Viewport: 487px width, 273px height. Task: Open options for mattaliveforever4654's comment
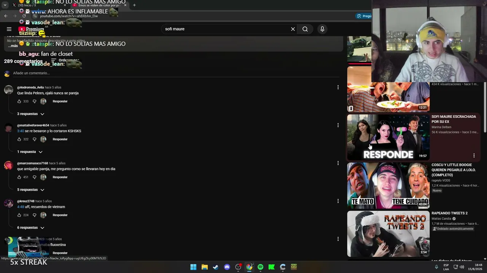coord(338,125)
